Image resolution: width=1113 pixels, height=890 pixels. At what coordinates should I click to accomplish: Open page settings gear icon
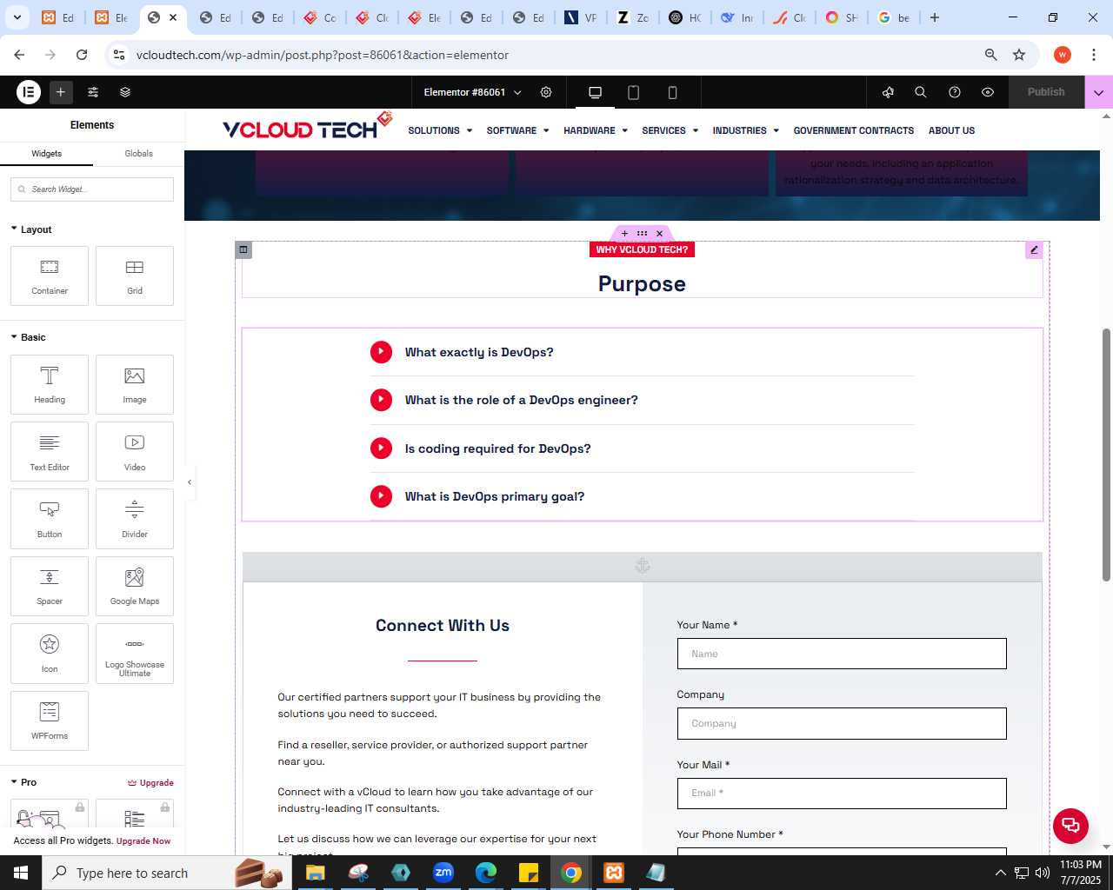[546, 92]
